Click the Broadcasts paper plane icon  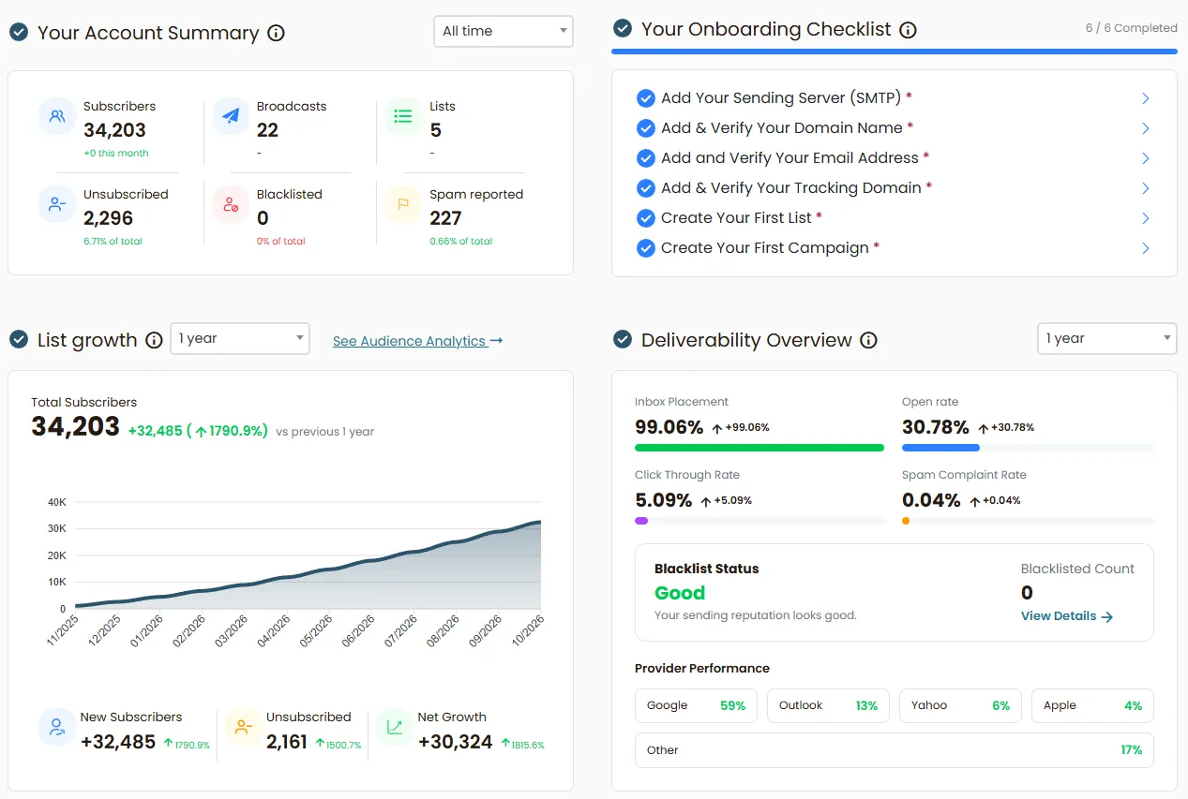click(231, 116)
